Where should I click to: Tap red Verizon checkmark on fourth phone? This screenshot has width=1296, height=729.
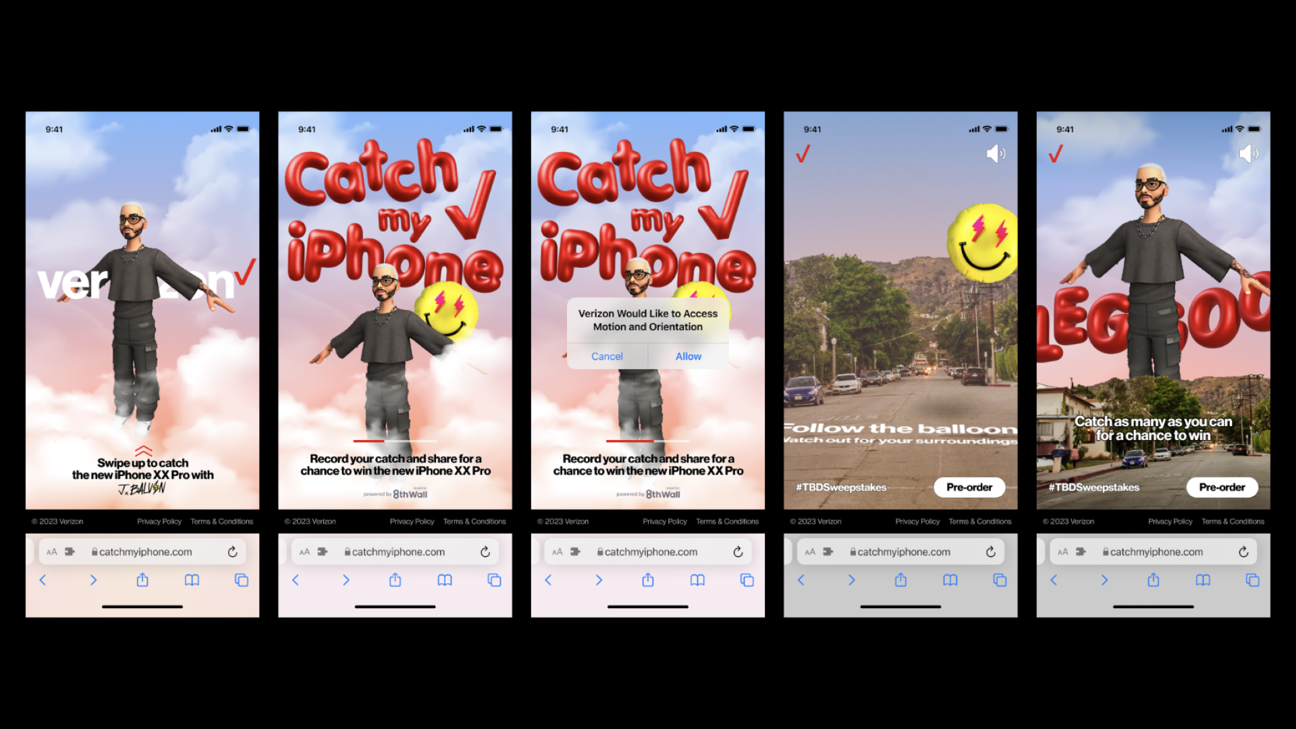coord(803,155)
